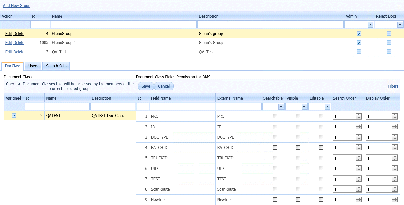Decrease Search Order for PRO field
Screen dimensions: 404x205
tap(359, 118)
